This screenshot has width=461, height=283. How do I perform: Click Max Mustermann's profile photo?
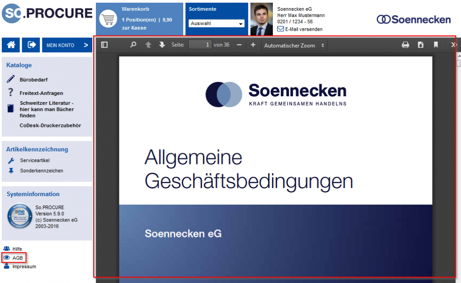[262, 19]
